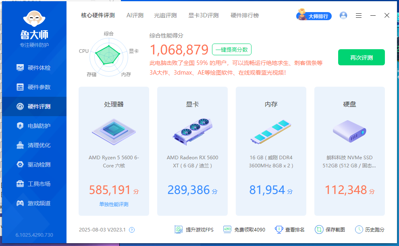Switch to the 光追评测 tab
The width and height of the screenshot is (399, 246).
pyautogui.click(x=165, y=16)
